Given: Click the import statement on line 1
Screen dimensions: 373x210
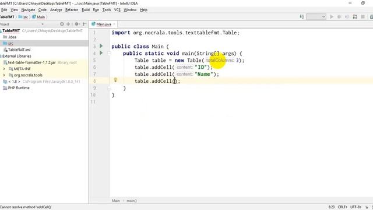Looking at the screenshot, I should tap(175, 33).
